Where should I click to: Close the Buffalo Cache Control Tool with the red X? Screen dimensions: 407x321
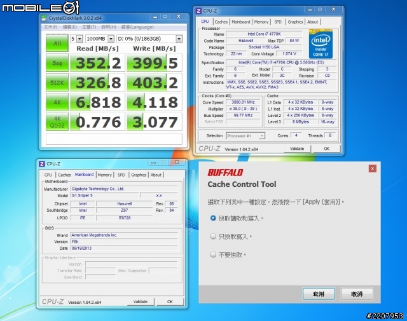(x=373, y=168)
